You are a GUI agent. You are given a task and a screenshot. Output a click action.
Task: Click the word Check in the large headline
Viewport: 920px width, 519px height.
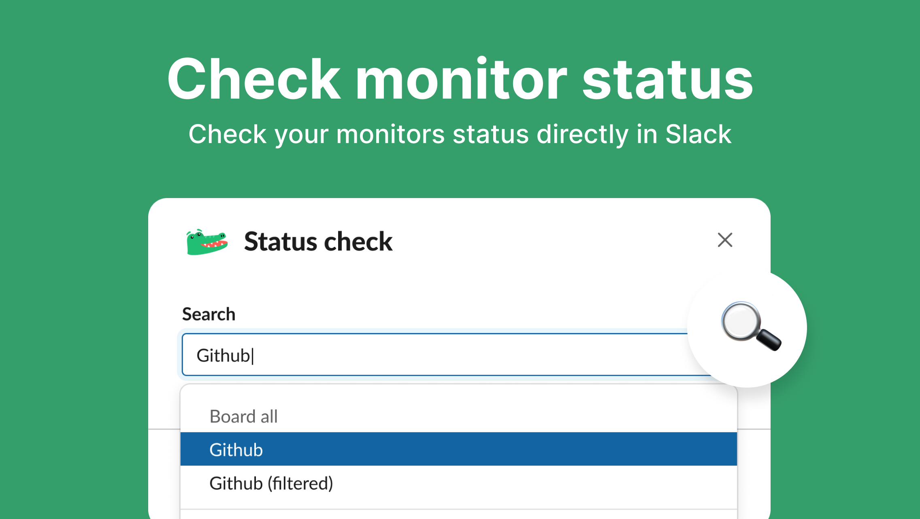pos(254,79)
